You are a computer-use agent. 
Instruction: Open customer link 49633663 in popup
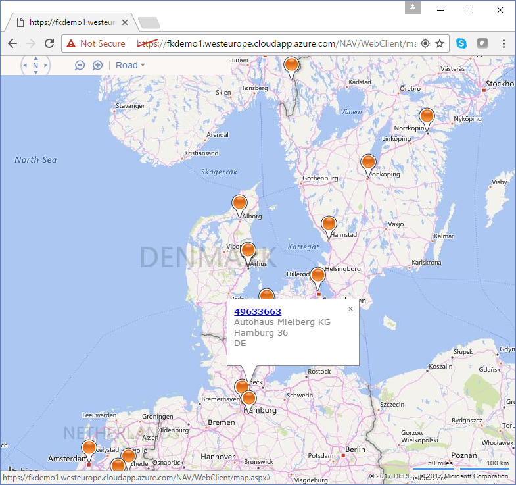click(257, 311)
